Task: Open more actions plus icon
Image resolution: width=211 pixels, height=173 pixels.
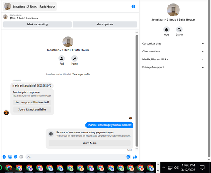Action: [4, 157]
